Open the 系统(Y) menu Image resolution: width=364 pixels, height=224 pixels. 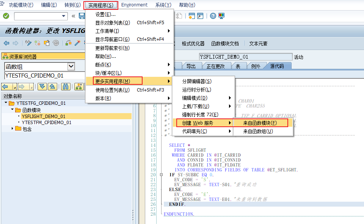tap(163, 5)
